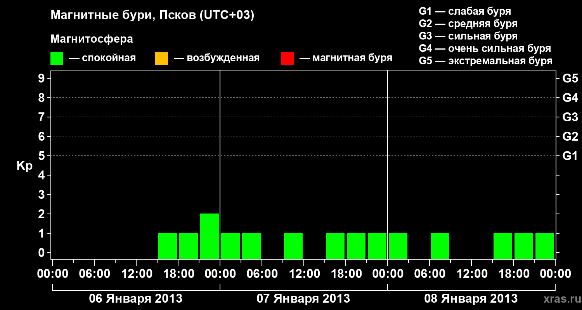Click the 15:00–18:00 bar on 08 January
Image resolution: width=582 pixels, height=310 pixels.
pos(503,246)
